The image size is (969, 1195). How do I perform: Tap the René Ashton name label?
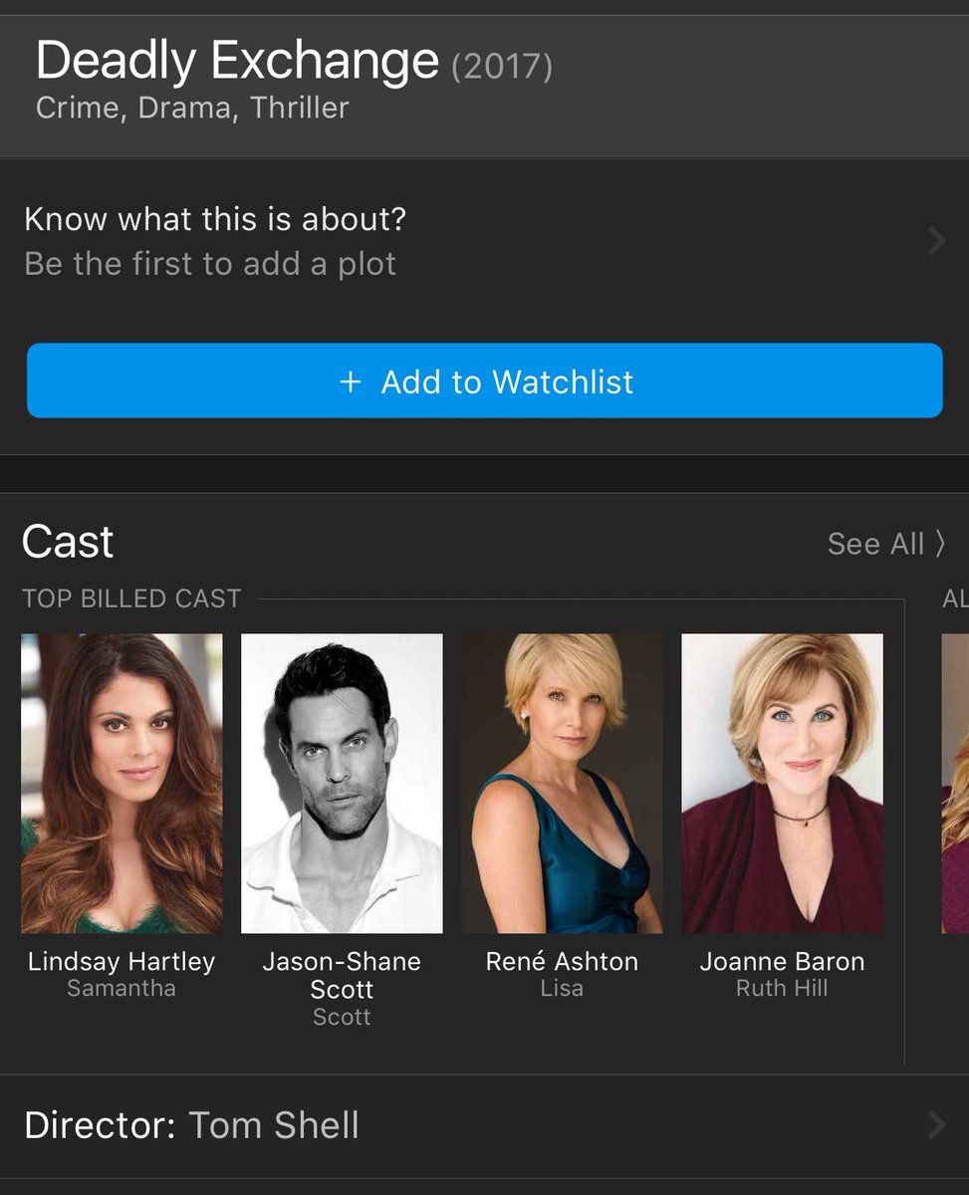point(562,962)
